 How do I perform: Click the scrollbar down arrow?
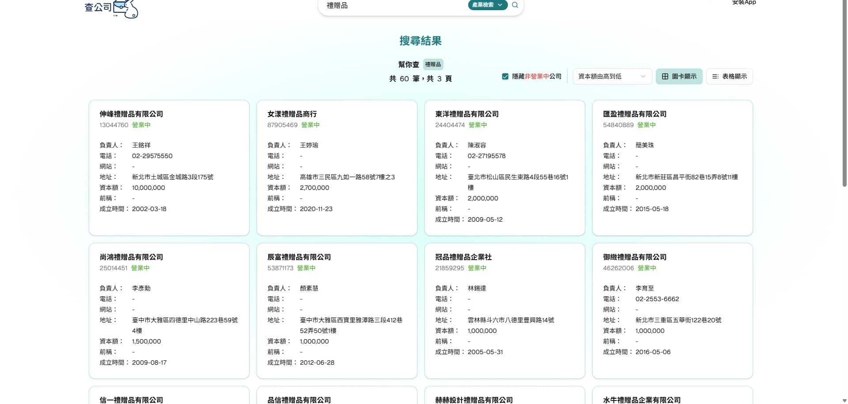pyautogui.click(x=844, y=400)
